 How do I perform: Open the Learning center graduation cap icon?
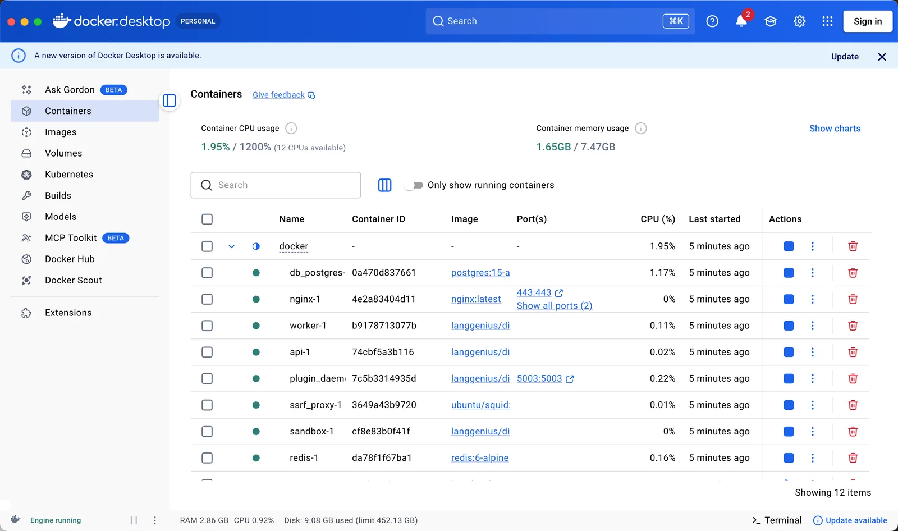point(771,21)
